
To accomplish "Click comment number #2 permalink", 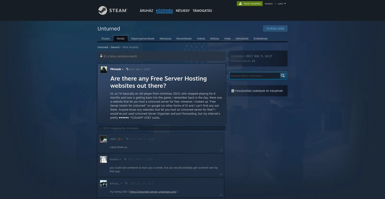I will 221,174.
